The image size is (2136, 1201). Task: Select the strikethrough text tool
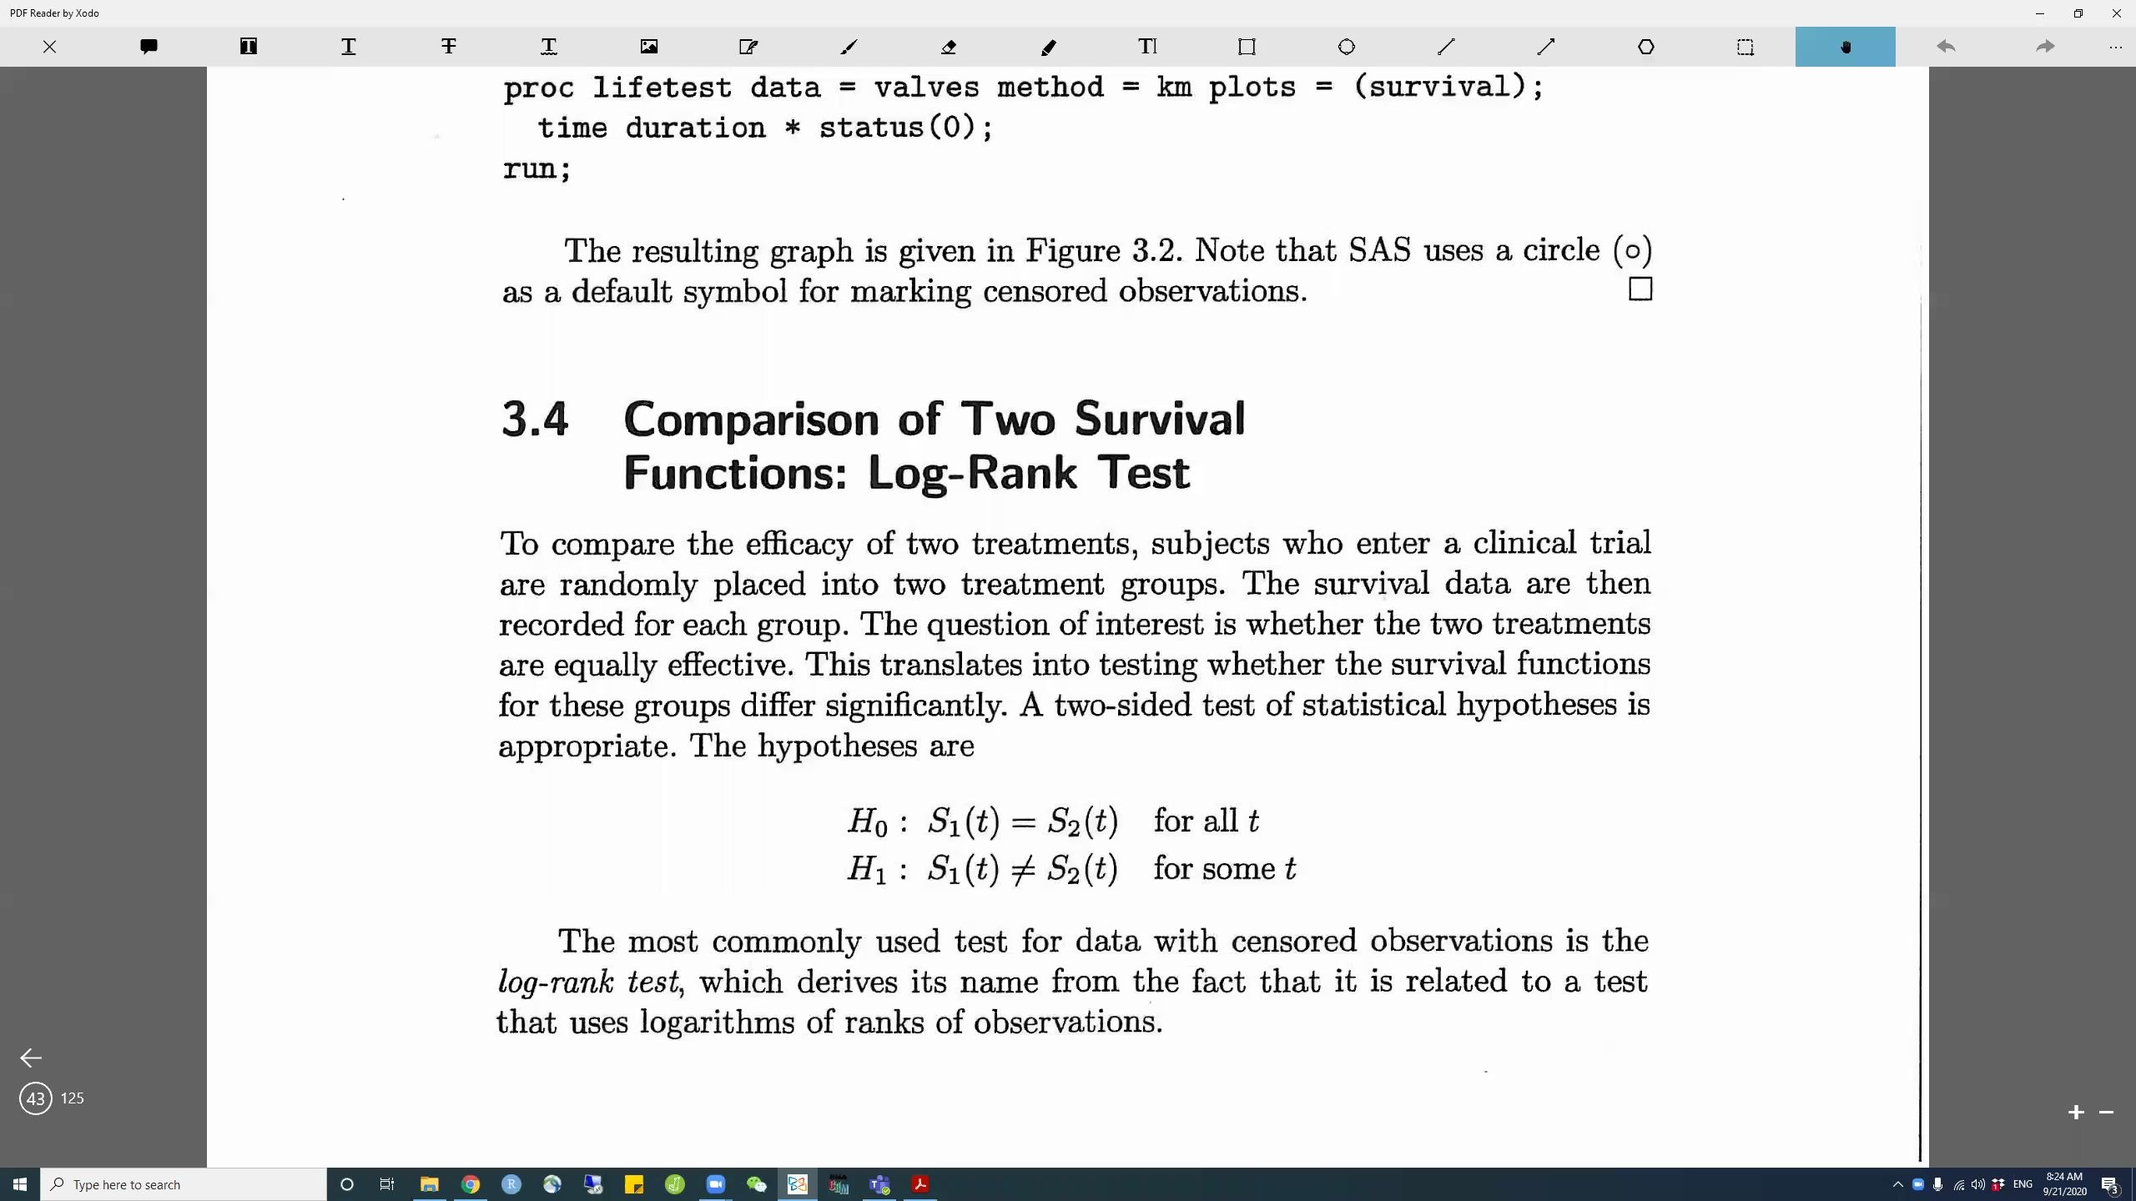(x=447, y=46)
